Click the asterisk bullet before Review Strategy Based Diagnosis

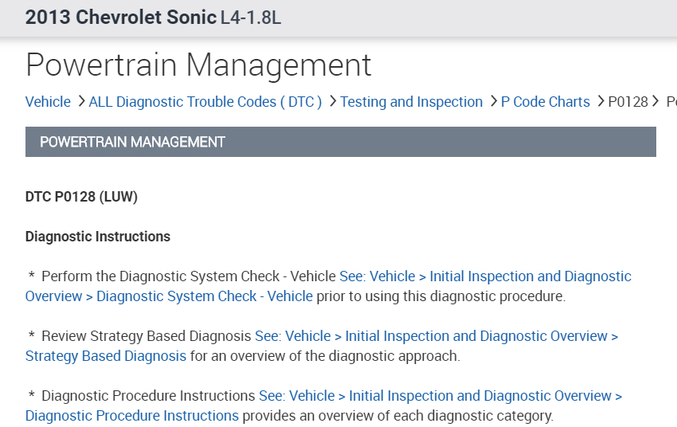point(32,336)
